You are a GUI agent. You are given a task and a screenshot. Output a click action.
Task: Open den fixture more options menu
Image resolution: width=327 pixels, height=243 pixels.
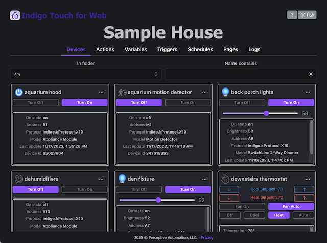(x=204, y=180)
